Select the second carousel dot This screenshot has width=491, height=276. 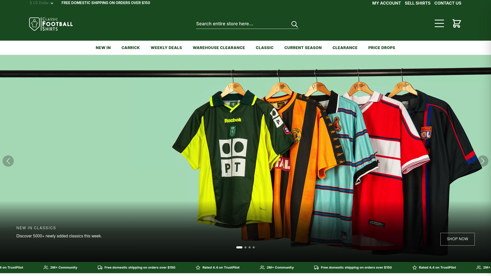tap(245, 247)
